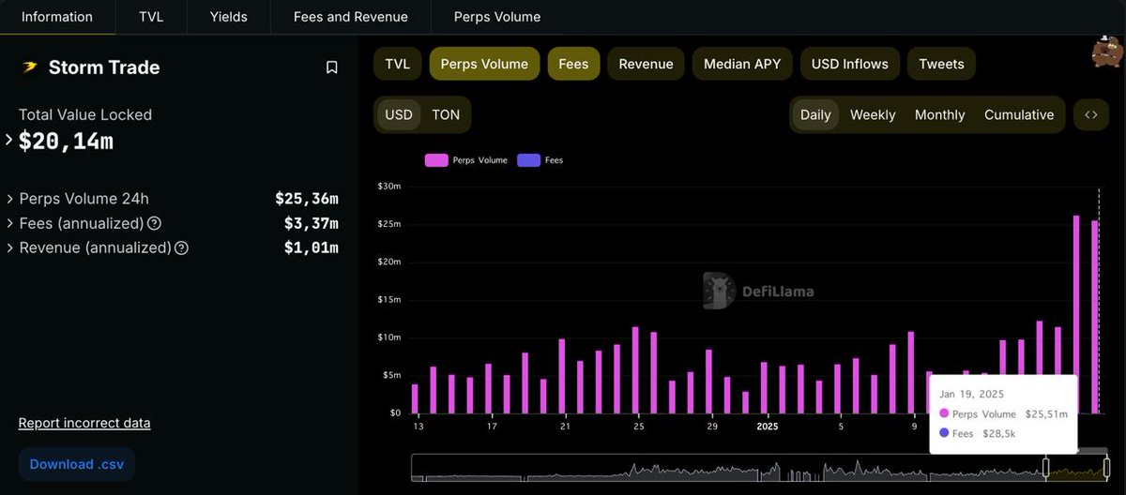Open the Perps Volume tab
Viewport: 1126px width, 495px height.
497,17
